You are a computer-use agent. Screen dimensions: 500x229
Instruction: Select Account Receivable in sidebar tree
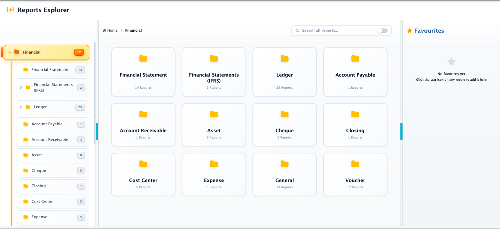pos(53,140)
